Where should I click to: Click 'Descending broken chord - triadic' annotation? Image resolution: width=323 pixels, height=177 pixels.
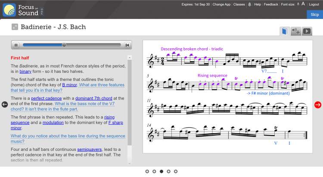192,49
